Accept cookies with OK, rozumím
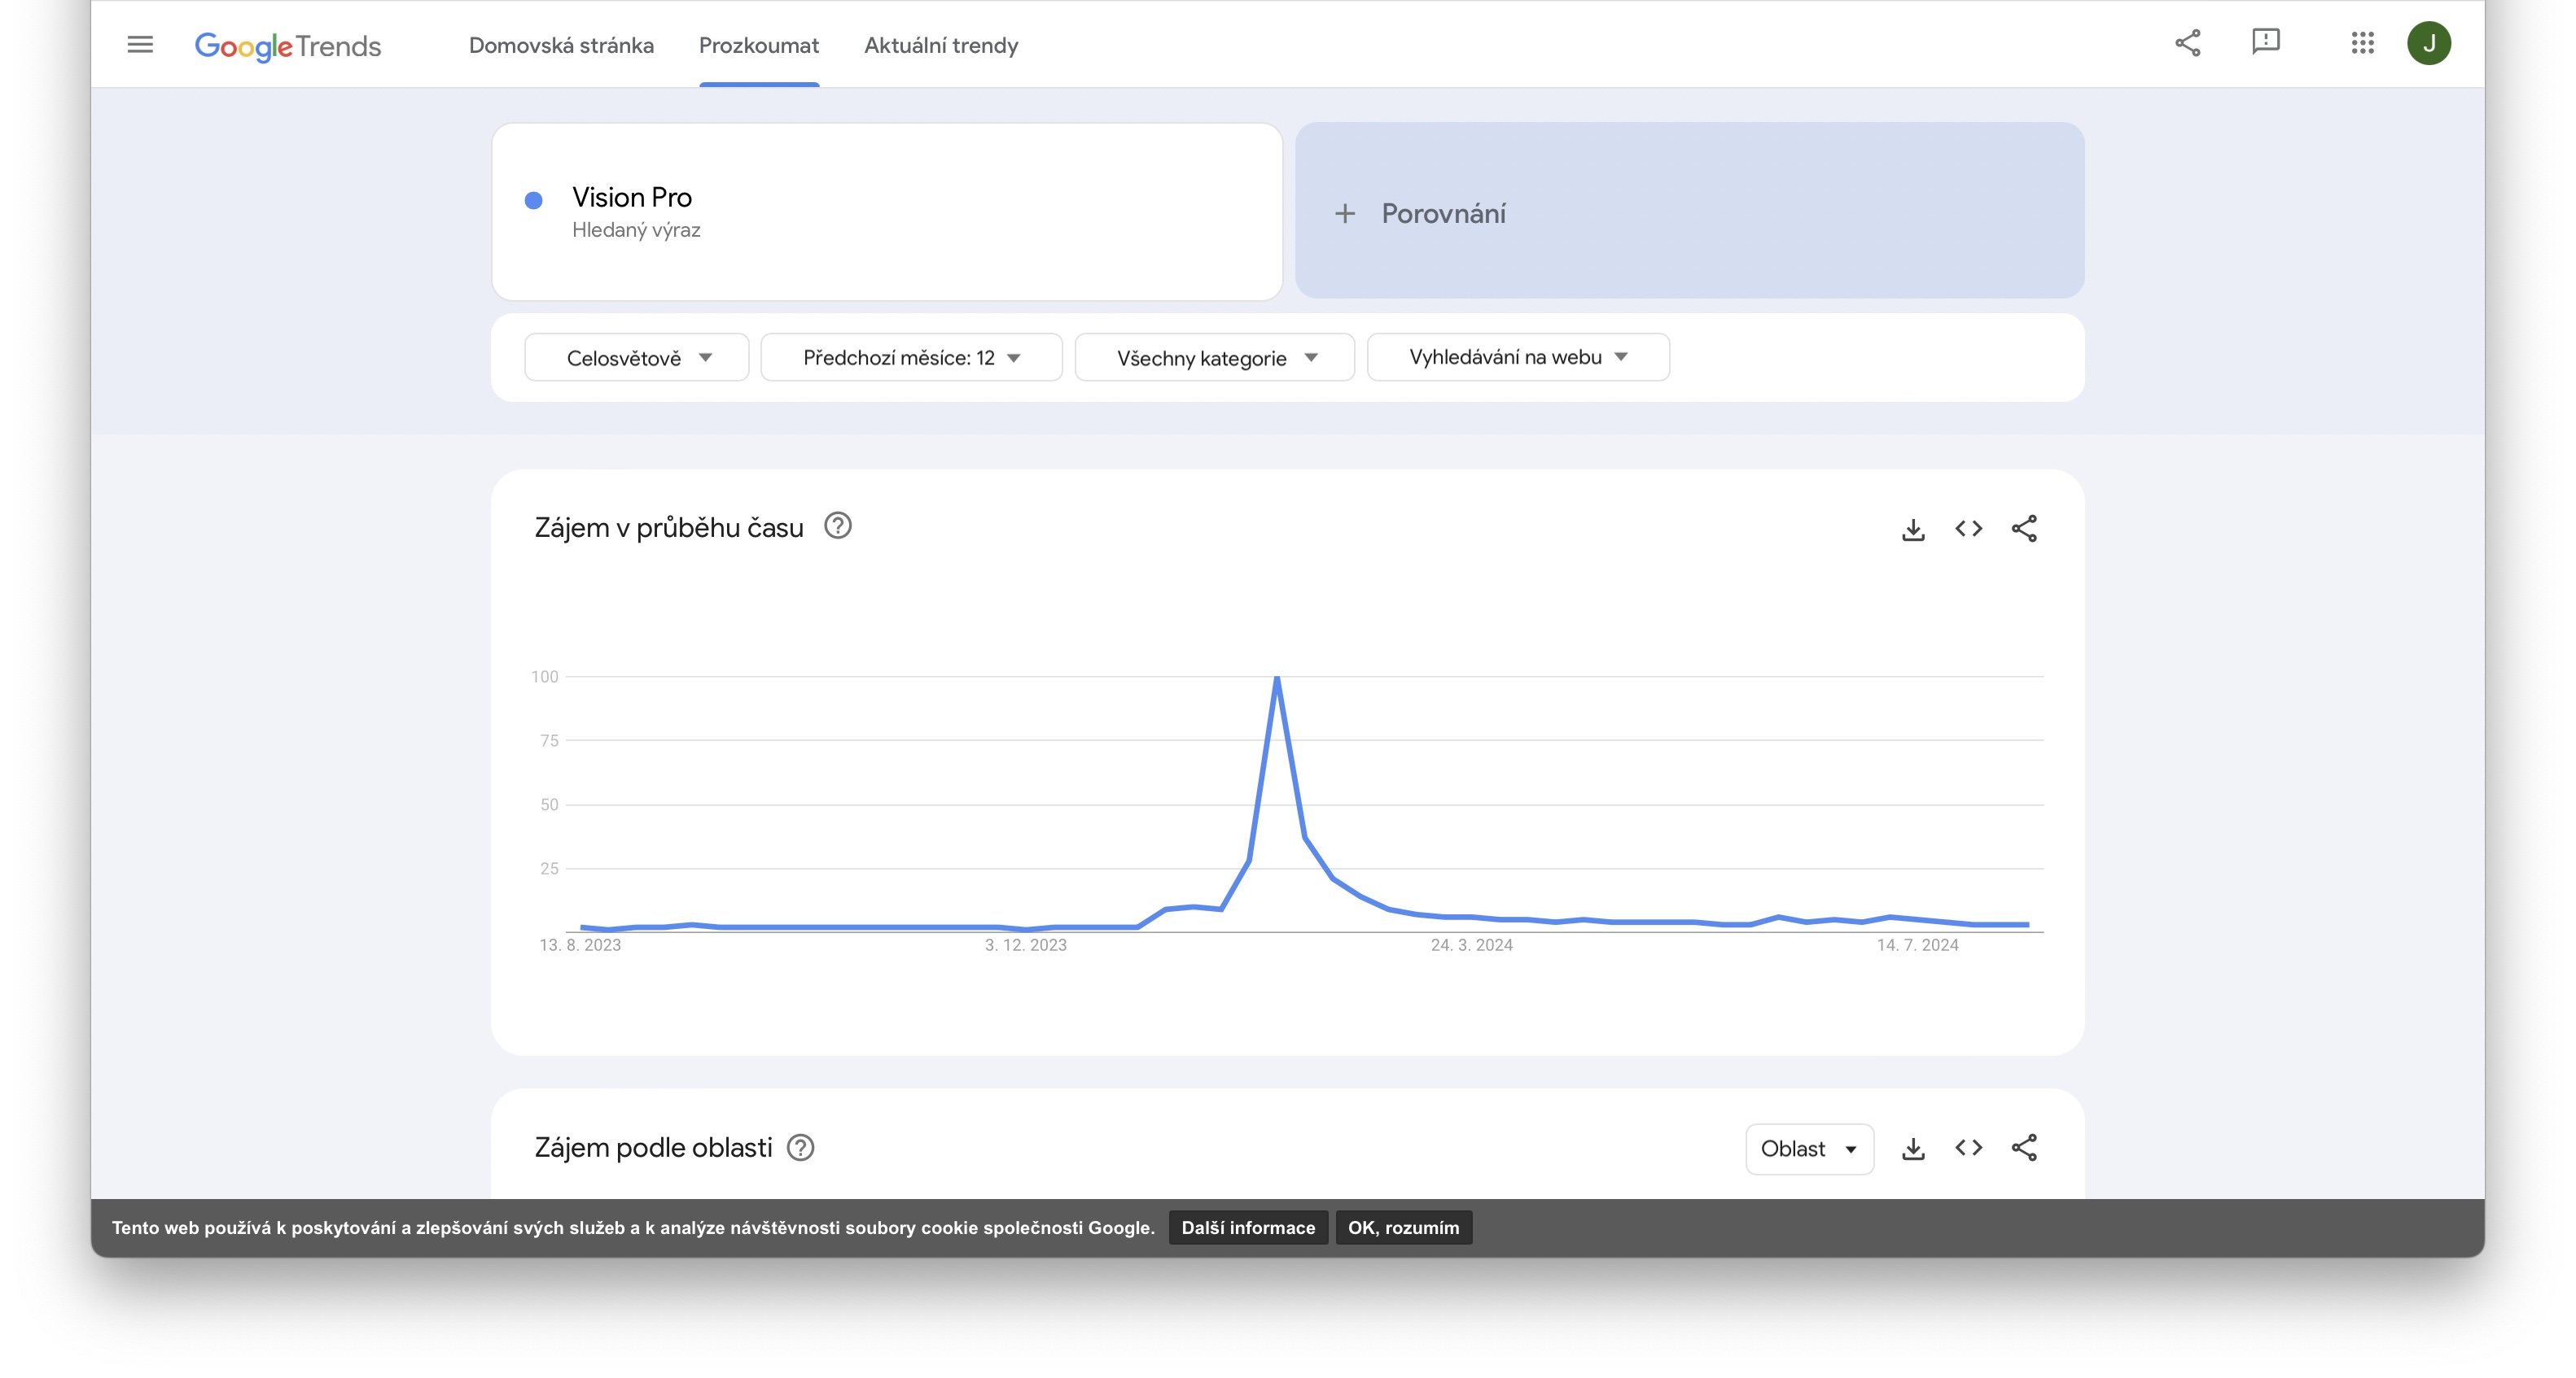Image resolution: width=2576 pixels, height=1378 pixels. 1402,1228
